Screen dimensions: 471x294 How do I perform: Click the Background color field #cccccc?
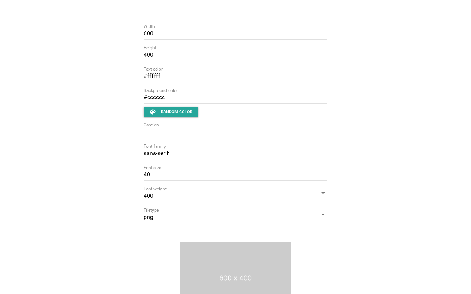tap(235, 97)
